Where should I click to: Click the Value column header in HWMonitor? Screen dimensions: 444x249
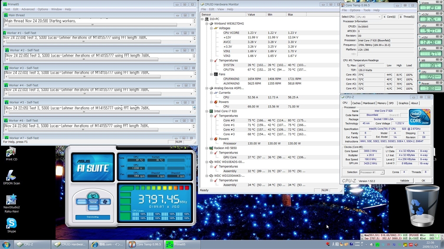click(x=256, y=14)
